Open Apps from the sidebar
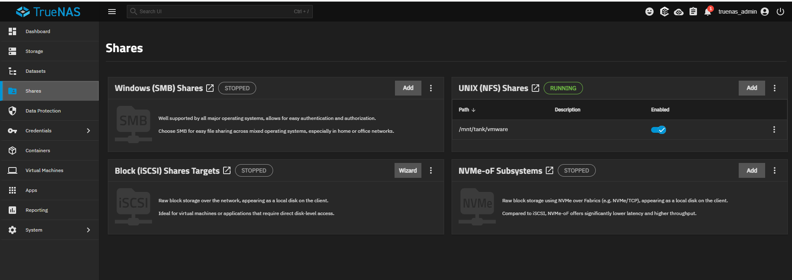This screenshot has width=792, height=280. [50, 190]
